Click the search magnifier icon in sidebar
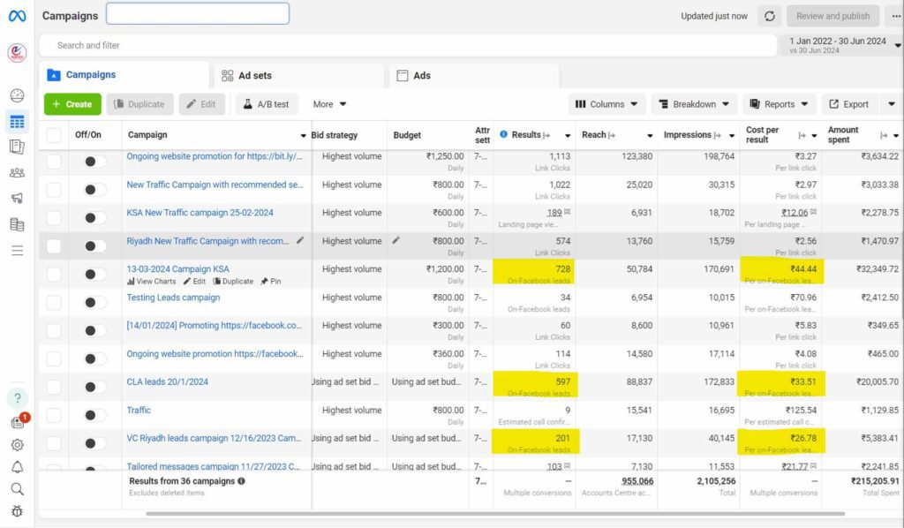Image resolution: width=904 pixels, height=528 pixels. [x=18, y=489]
